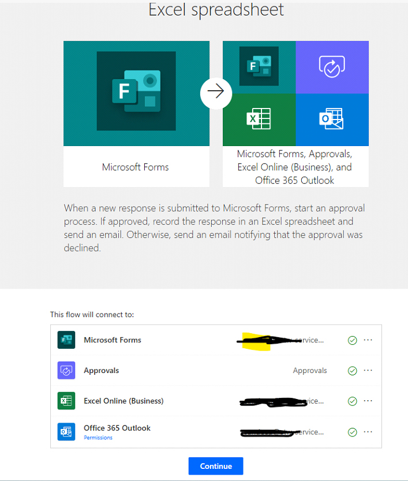Select the Excel Online (Business) connection row label
Screen dimensions: 408x481
coord(123,401)
